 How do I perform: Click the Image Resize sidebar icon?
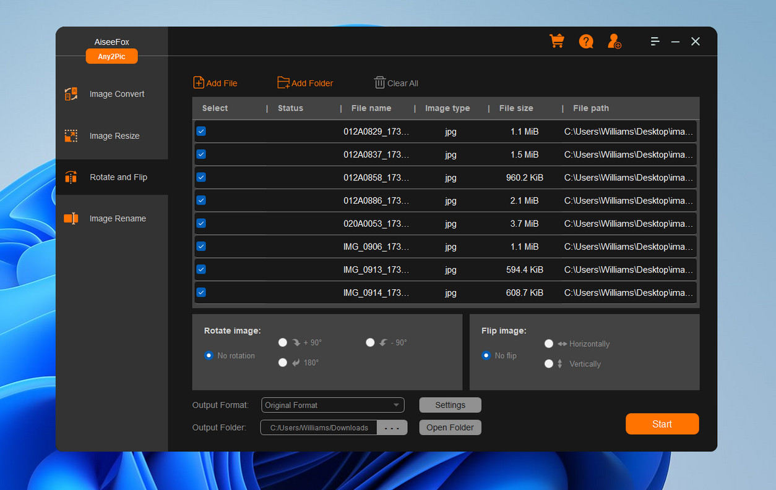coord(71,136)
